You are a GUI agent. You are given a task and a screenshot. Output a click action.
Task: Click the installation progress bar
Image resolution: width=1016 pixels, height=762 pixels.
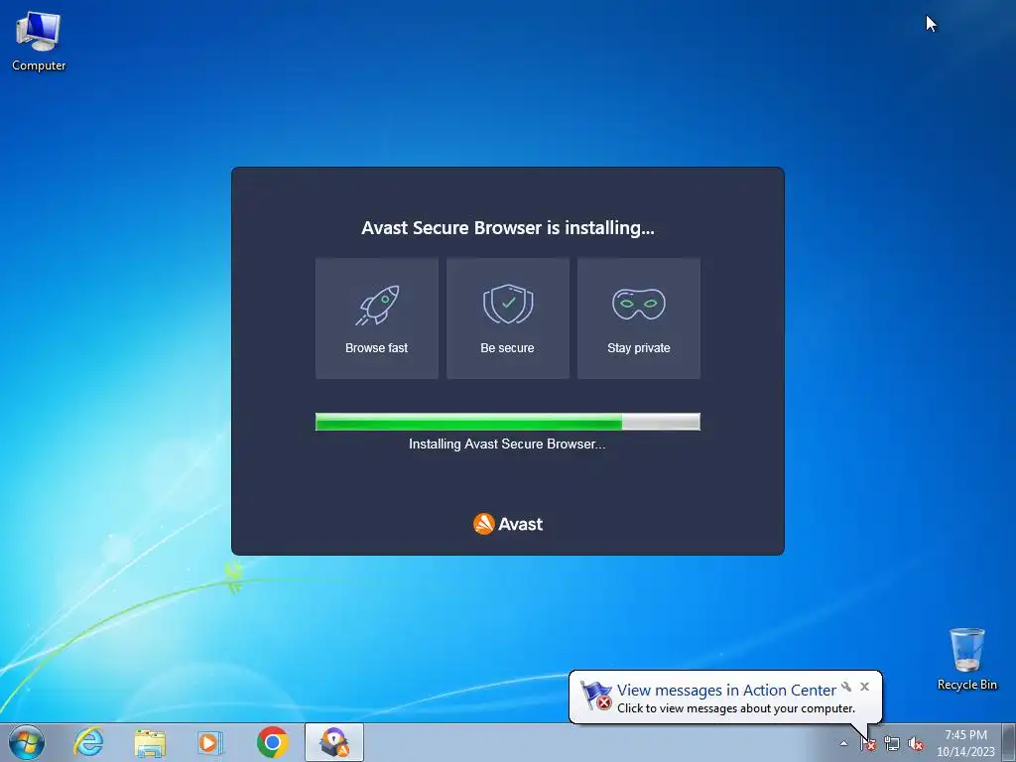(508, 422)
